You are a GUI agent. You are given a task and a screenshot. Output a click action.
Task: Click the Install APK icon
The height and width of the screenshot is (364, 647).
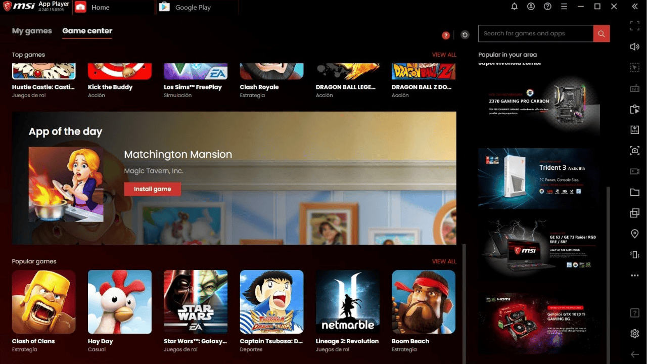click(x=635, y=130)
